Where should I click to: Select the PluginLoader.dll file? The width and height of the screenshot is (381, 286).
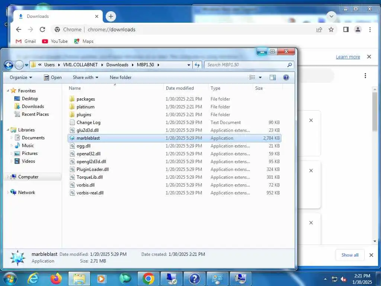(x=175, y=169)
